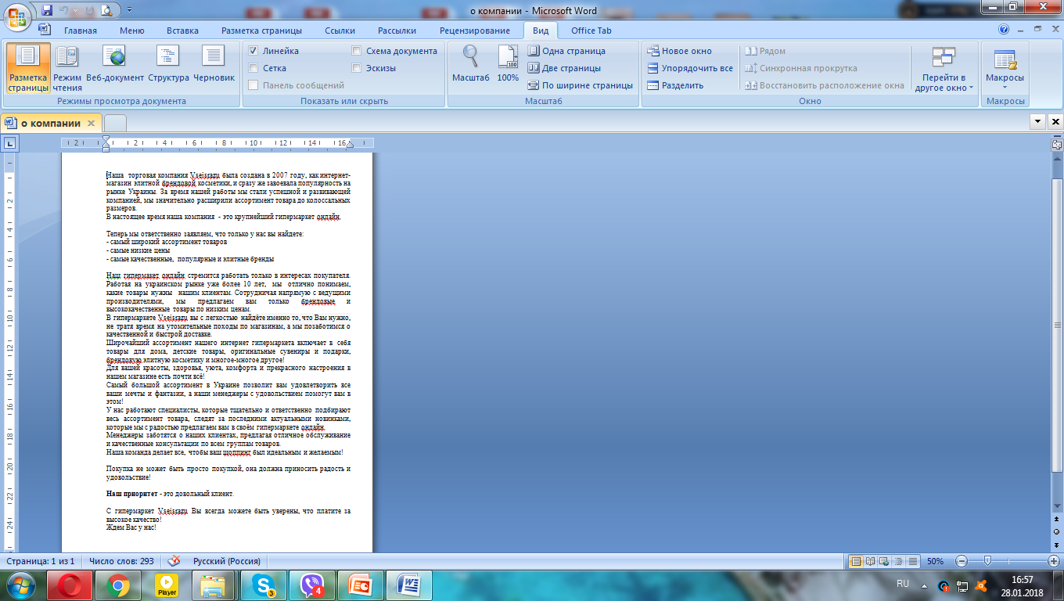Click Новое окно button
1064x601 pixels.
click(x=680, y=51)
